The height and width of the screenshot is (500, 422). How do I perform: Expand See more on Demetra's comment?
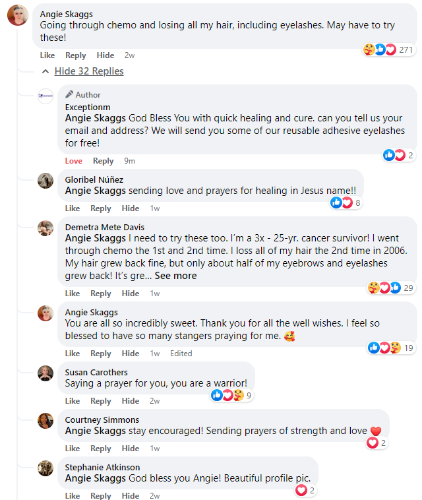[175, 276]
